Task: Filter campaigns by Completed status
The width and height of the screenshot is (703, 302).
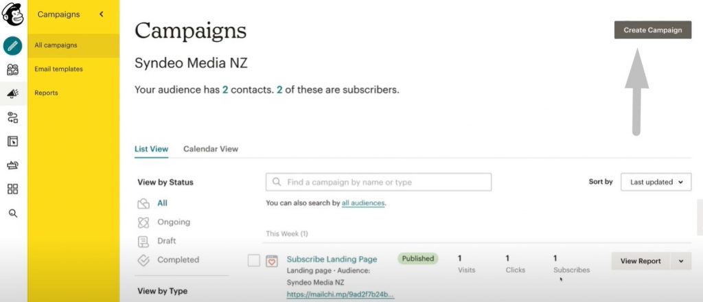Action: (178, 260)
